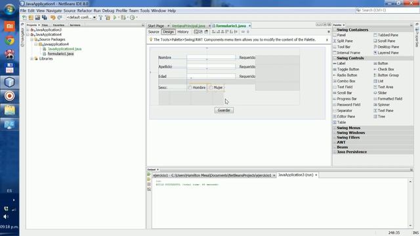Choose Password Field in the palette

(x=346, y=105)
